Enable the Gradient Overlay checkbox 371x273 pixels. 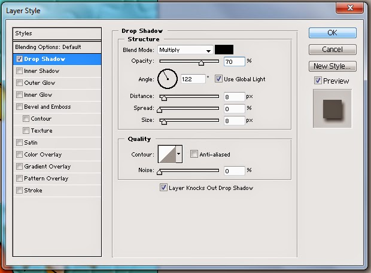(x=19, y=167)
